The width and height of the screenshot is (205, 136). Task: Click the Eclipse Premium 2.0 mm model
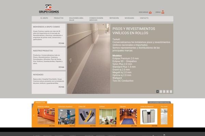tap(125, 58)
